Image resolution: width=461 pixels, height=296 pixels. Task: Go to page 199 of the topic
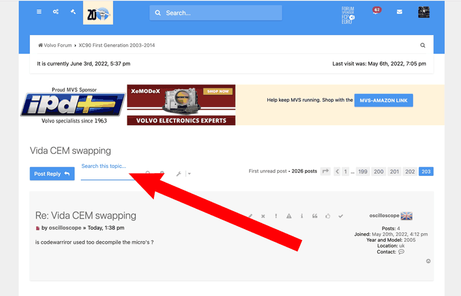coord(362,171)
